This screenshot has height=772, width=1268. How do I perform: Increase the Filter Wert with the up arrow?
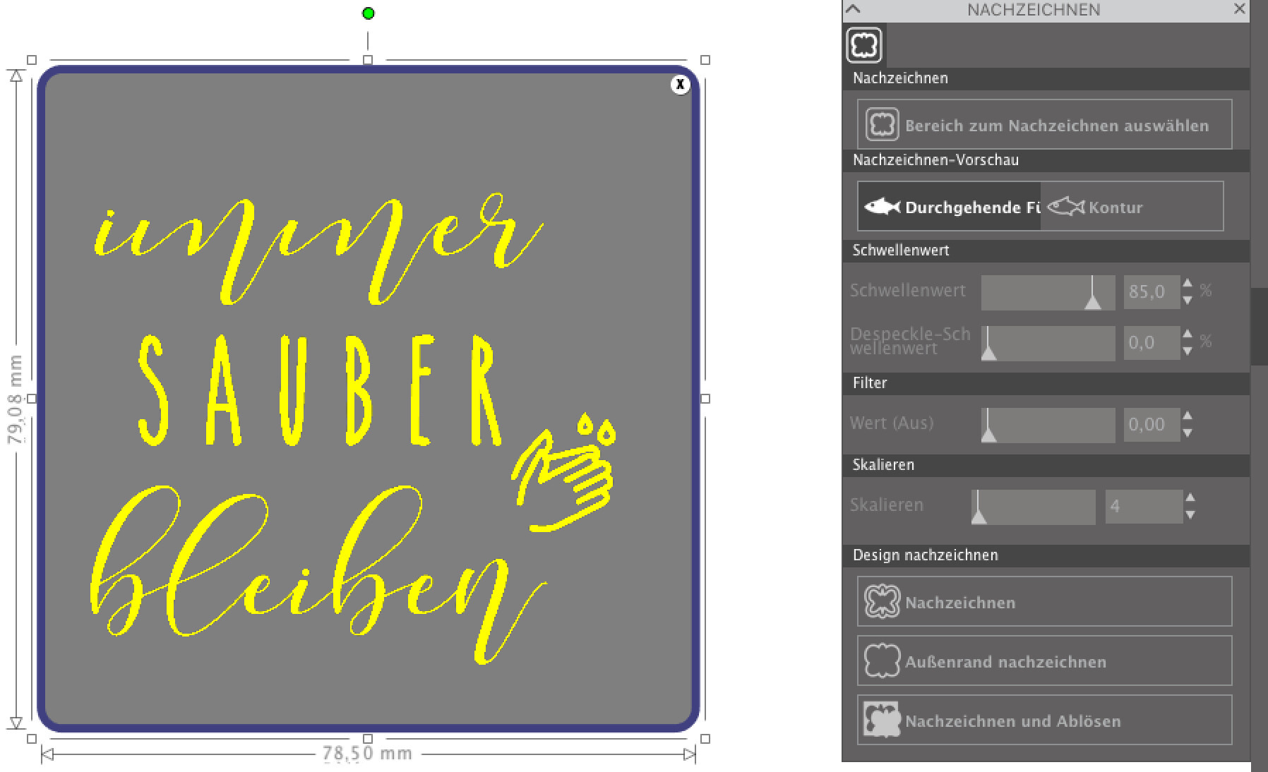coord(1188,416)
